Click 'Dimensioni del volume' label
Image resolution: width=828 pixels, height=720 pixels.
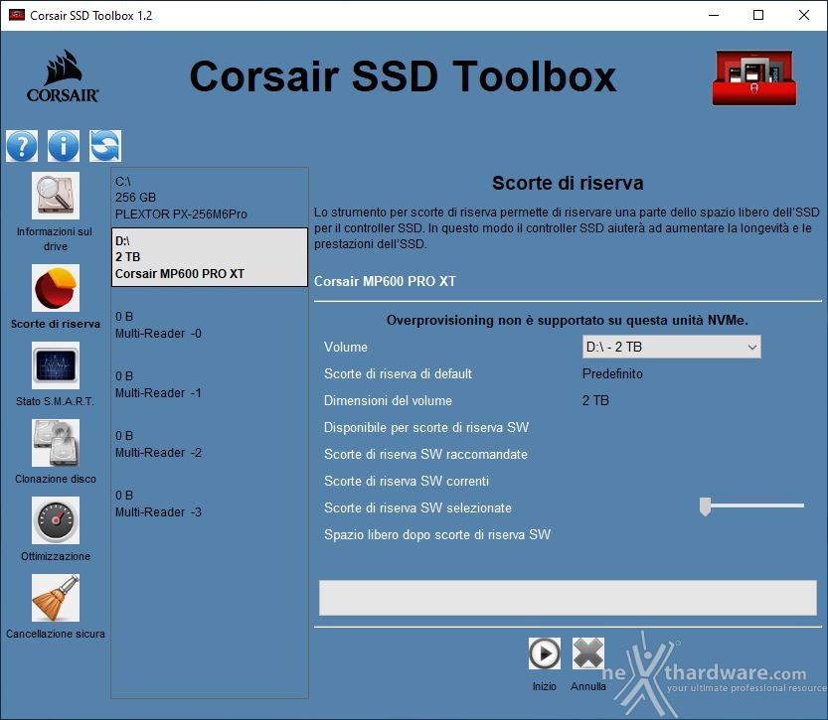point(388,401)
